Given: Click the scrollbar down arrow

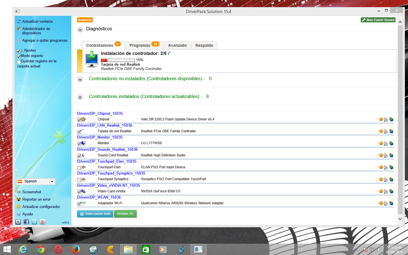Looking at the screenshot, I should click(x=400, y=218).
